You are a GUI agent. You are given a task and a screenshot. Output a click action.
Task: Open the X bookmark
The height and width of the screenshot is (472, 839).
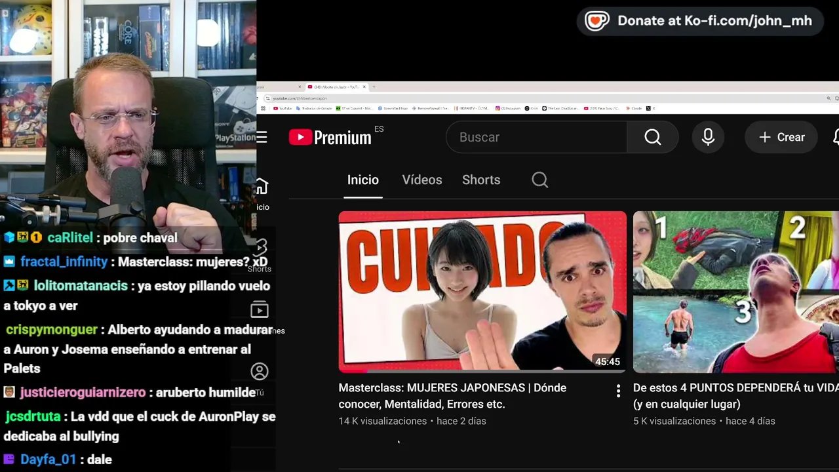pyautogui.click(x=650, y=108)
